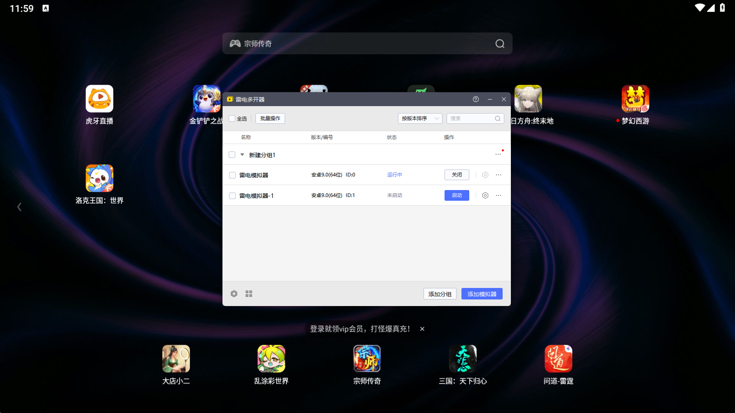Tick the checkbox for 雷电模拟器-1

[x=232, y=196]
